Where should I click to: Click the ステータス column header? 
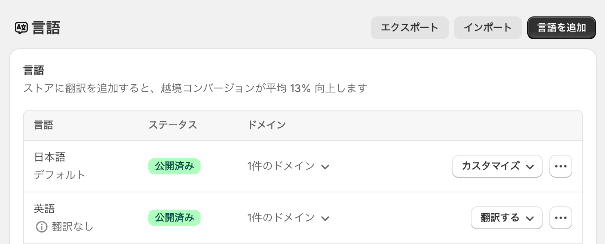pyautogui.click(x=173, y=125)
